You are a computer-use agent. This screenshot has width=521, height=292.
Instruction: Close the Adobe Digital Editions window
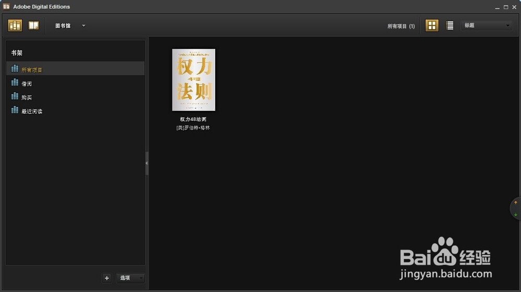[514, 7]
